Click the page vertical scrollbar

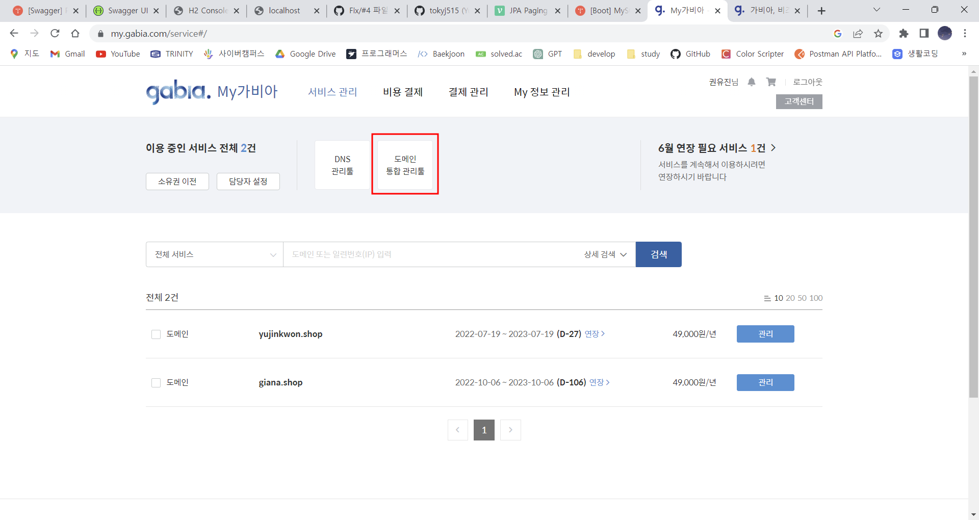click(973, 237)
